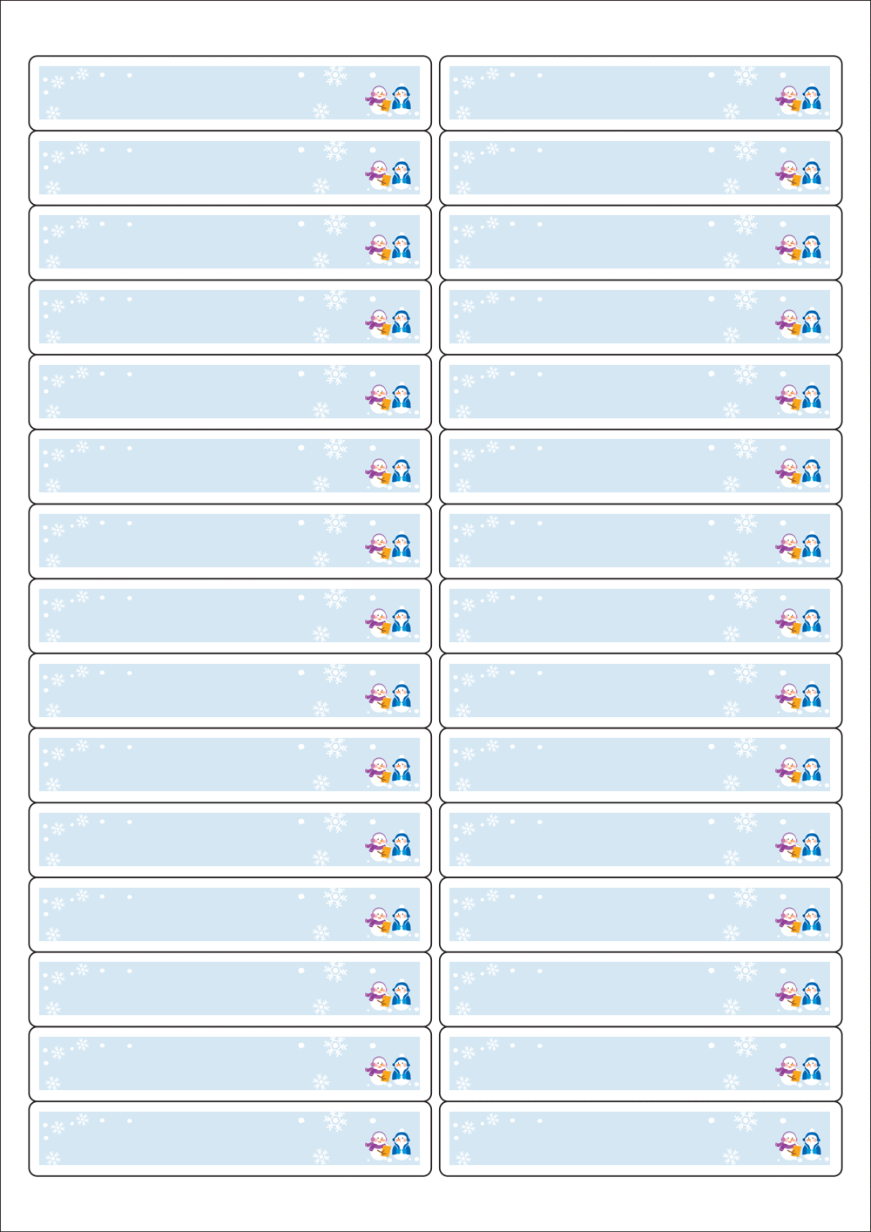
Task: Click penguins on the tenth-row left label
Action: [x=388, y=771]
